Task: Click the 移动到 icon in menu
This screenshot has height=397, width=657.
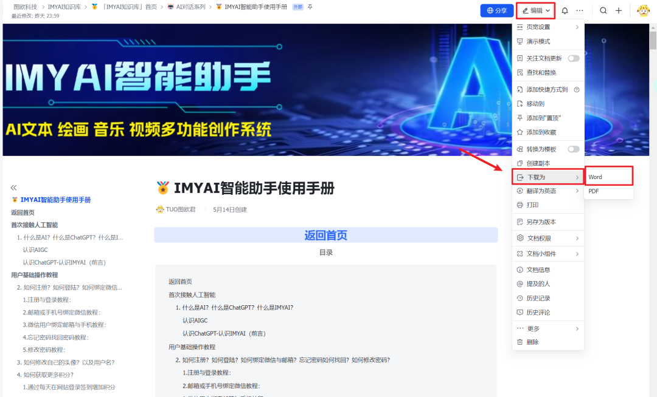Action: click(520, 104)
